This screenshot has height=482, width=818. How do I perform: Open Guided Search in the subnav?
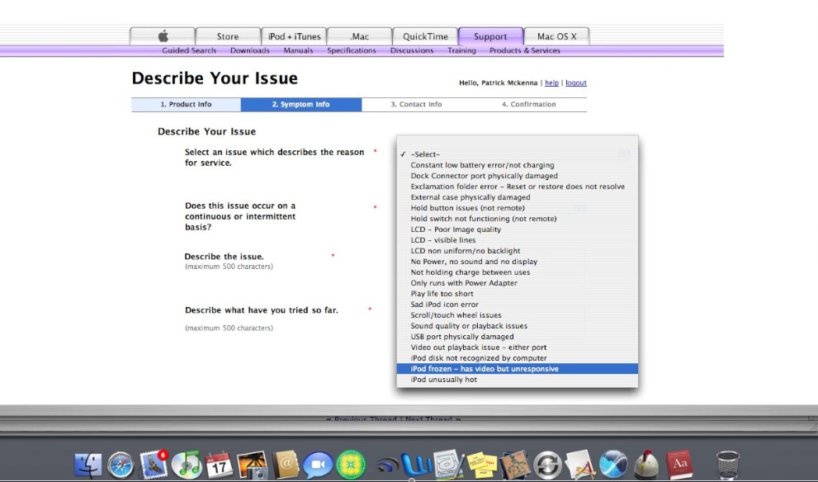pyautogui.click(x=189, y=50)
